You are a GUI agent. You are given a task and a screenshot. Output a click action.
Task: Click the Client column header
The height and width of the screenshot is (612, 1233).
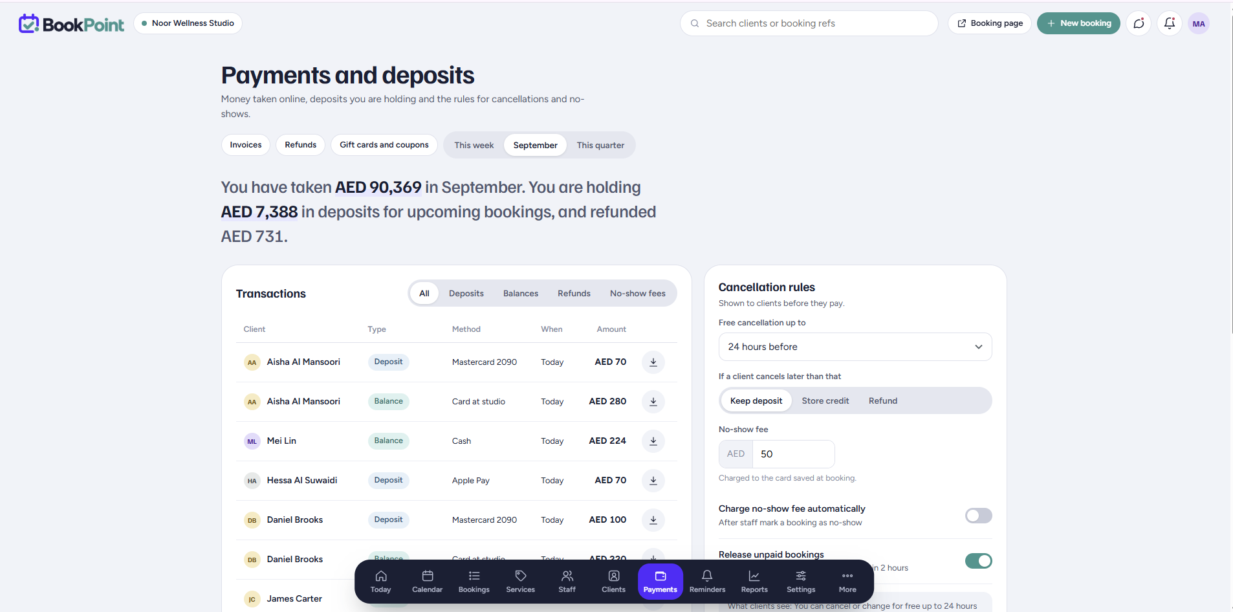254,329
